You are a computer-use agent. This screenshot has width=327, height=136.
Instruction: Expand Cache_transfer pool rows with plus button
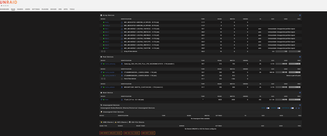105,79
